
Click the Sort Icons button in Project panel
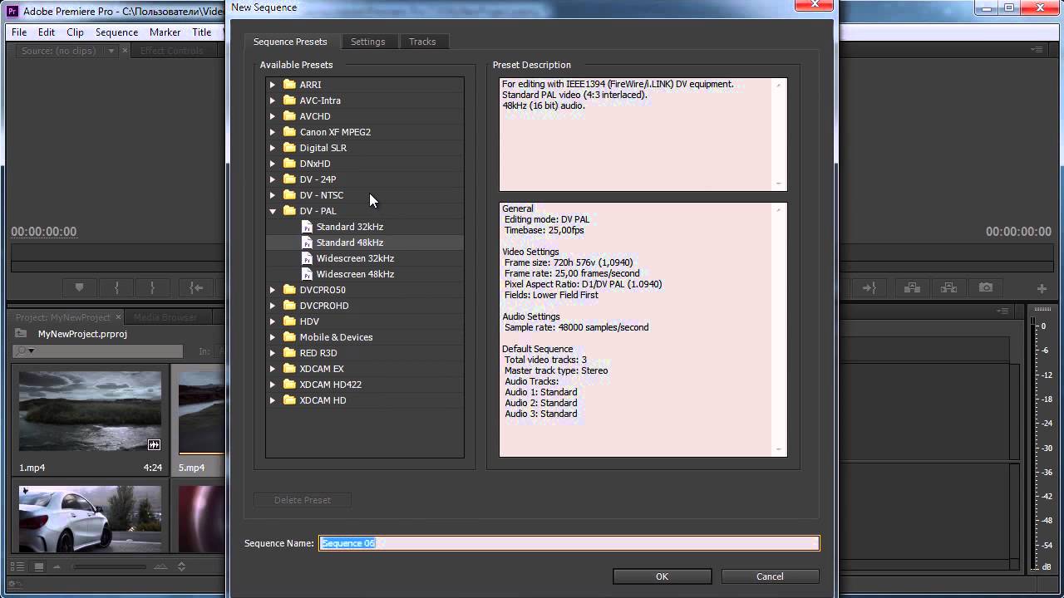coord(181,566)
